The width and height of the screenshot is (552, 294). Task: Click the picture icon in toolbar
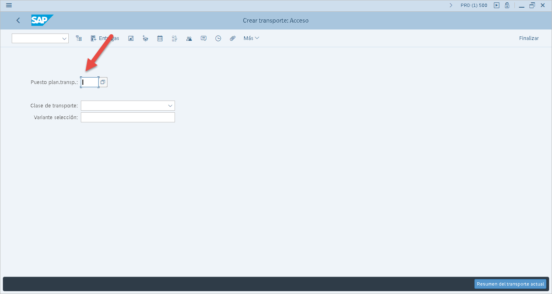point(131,38)
